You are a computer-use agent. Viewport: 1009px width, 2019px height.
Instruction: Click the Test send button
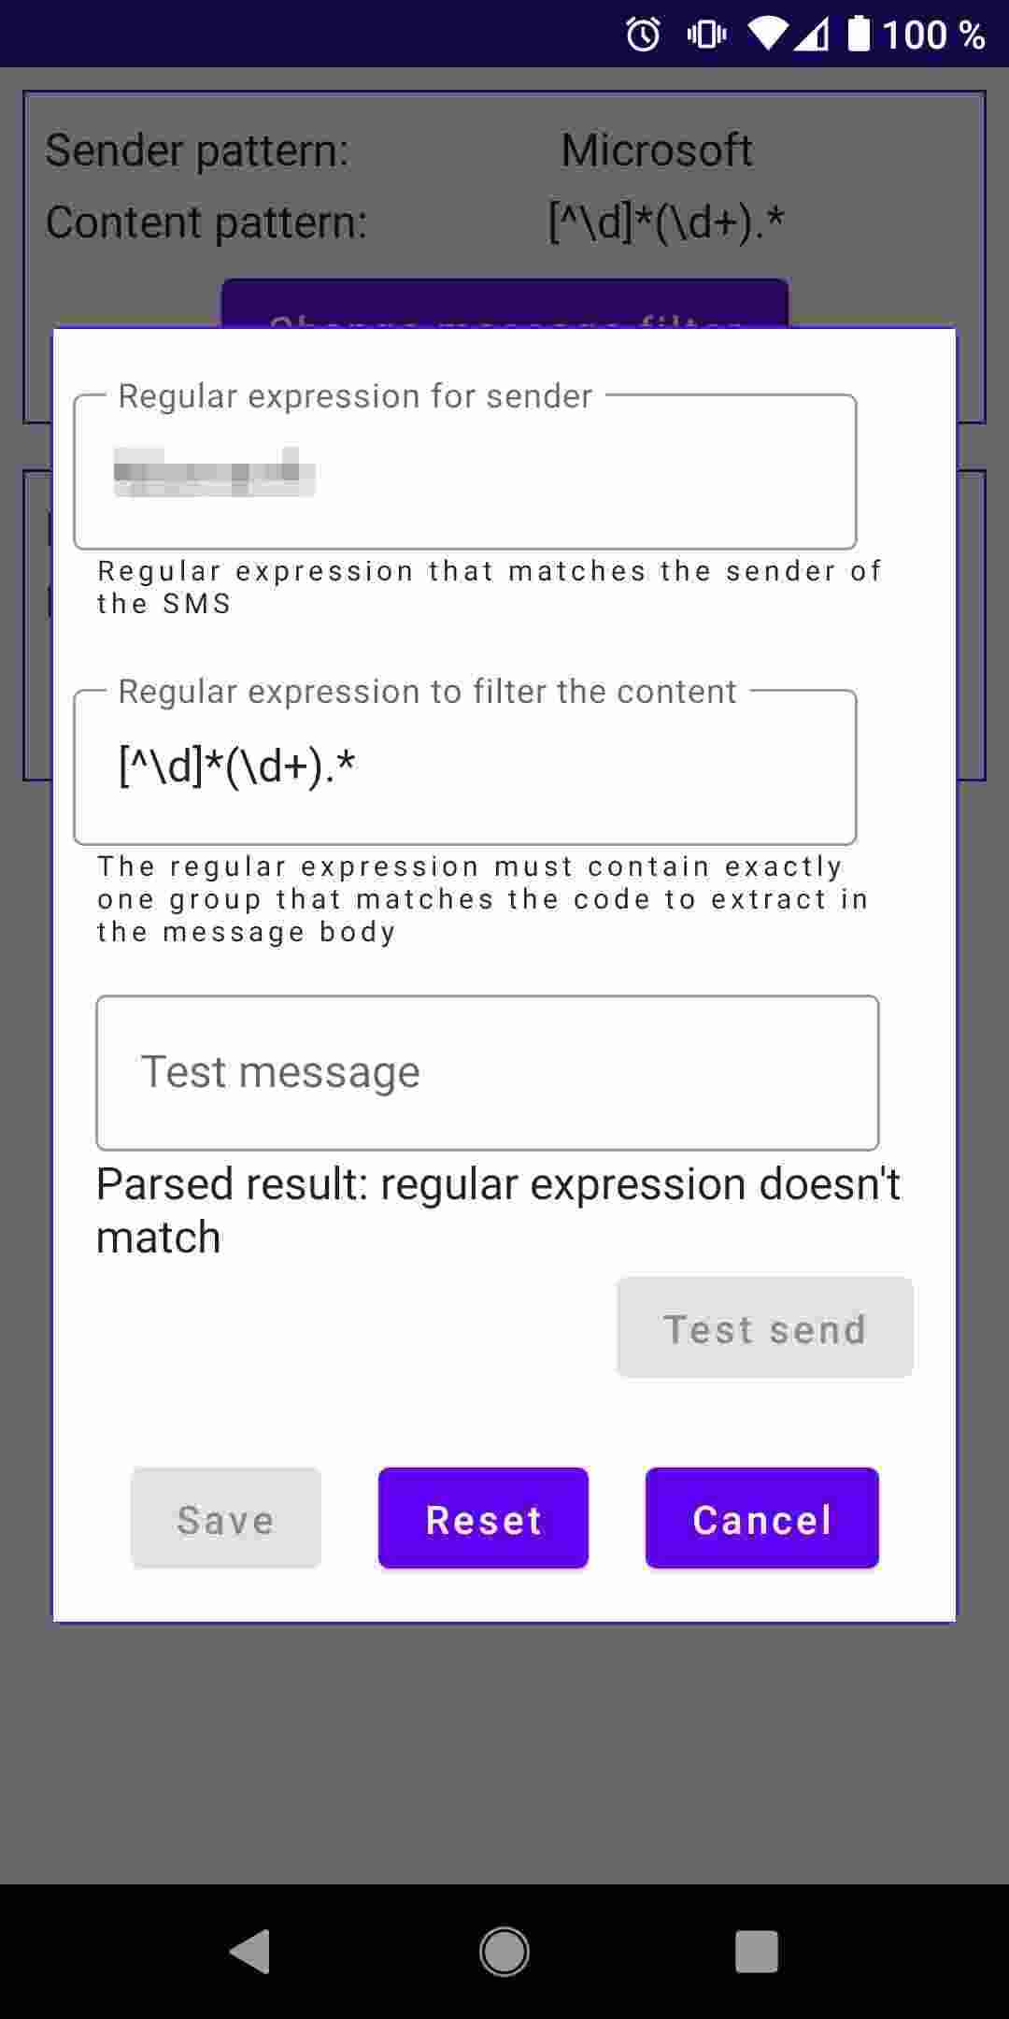(x=764, y=1328)
